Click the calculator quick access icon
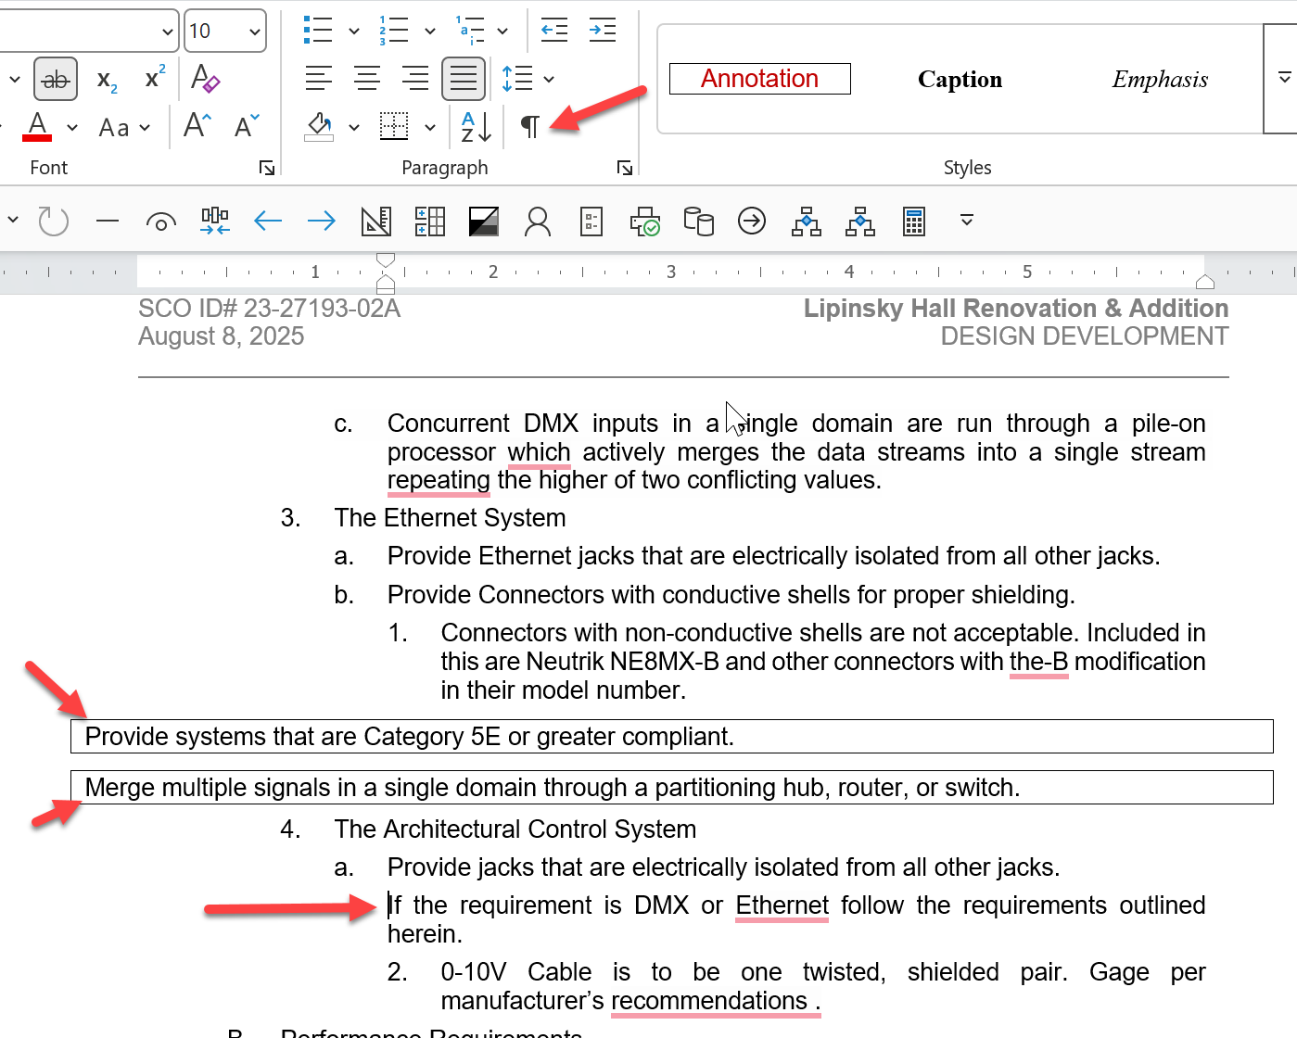This screenshot has width=1297, height=1038. [914, 221]
